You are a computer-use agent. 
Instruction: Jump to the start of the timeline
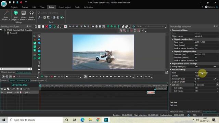90,77
